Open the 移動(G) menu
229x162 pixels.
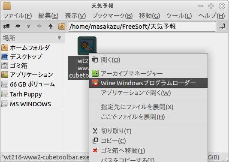tap(149, 16)
